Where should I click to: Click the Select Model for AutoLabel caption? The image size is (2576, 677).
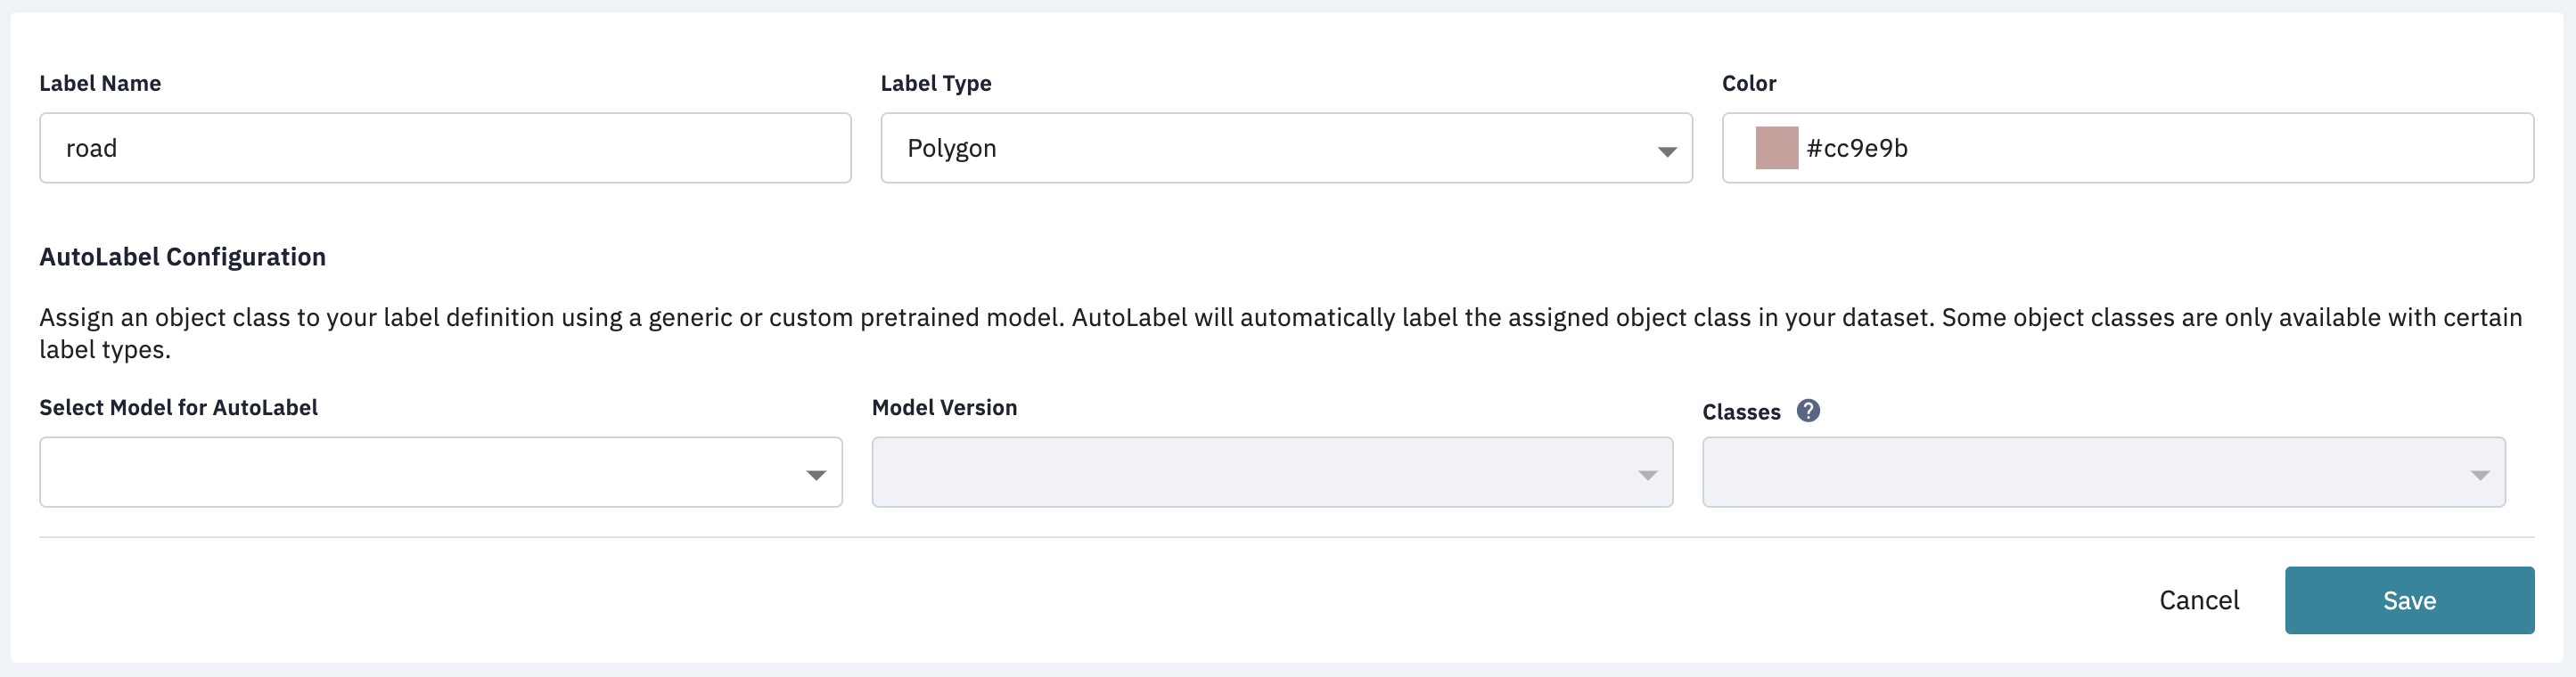tap(178, 407)
